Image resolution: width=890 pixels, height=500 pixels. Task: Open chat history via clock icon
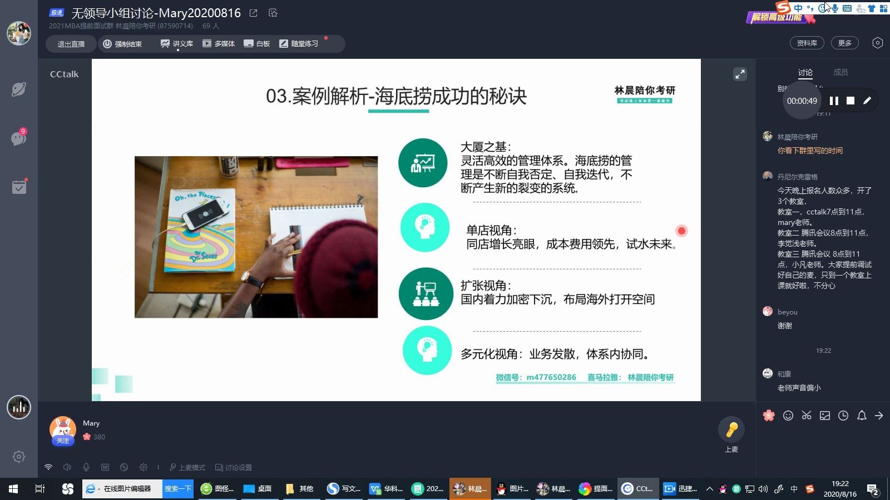tap(843, 415)
